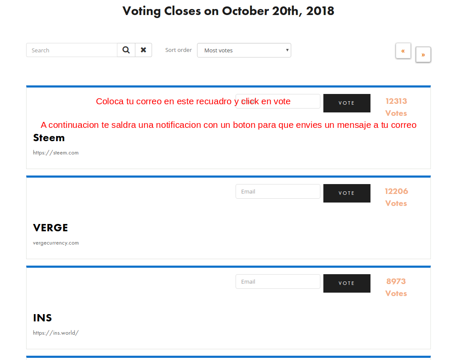
Task: Clear the search with the X icon
Action: pyautogui.click(x=143, y=50)
